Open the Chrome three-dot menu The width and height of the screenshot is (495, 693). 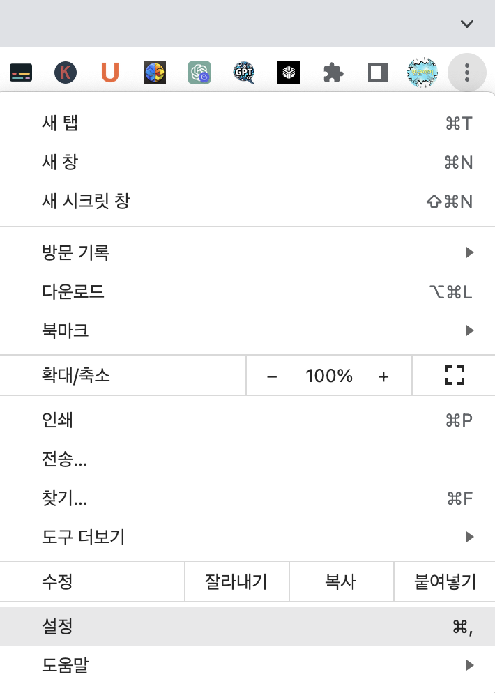pyautogui.click(x=466, y=72)
